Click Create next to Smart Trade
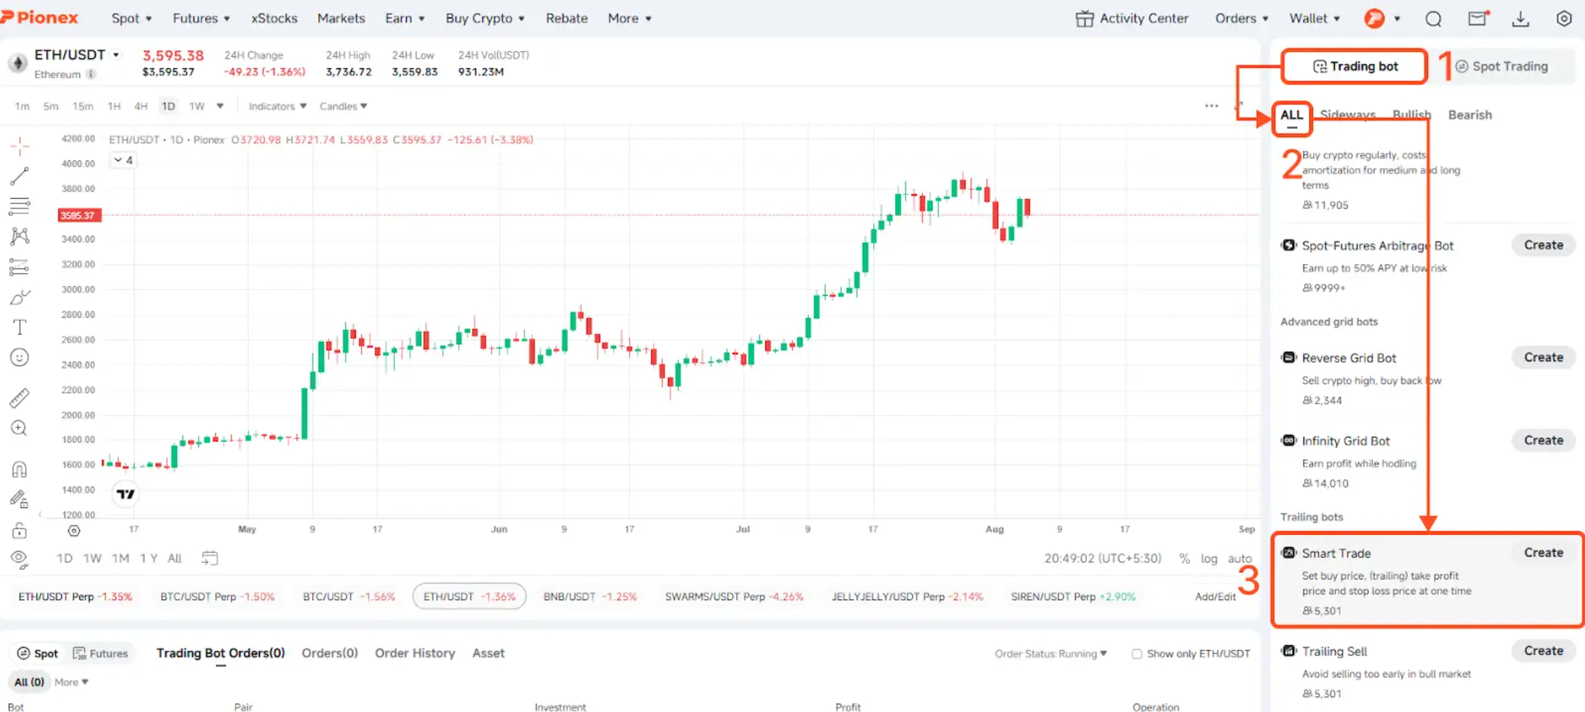 [1543, 552]
